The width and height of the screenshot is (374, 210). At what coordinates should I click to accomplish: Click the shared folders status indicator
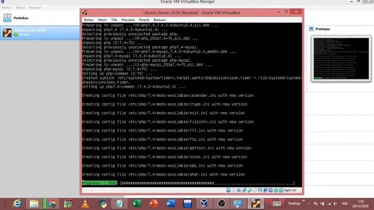[255, 190]
